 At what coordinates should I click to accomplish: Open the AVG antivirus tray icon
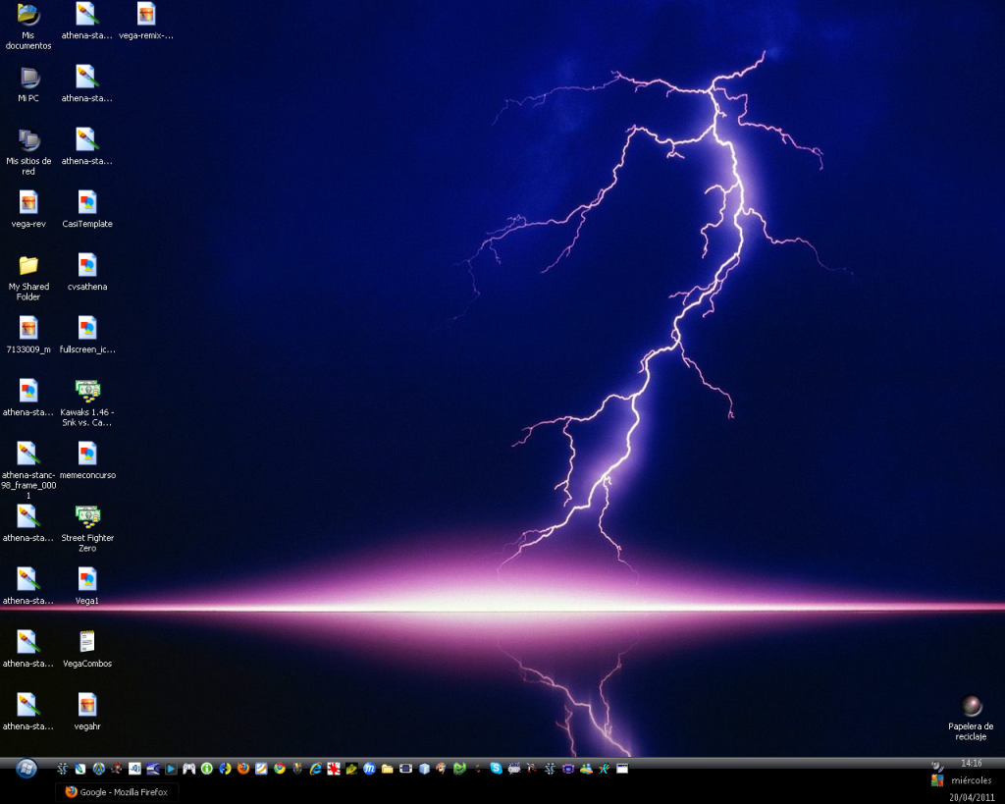tap(937, 780)
